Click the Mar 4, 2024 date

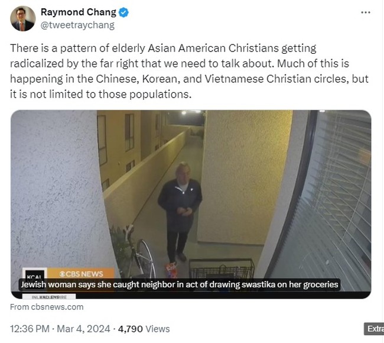click(83, 329)
